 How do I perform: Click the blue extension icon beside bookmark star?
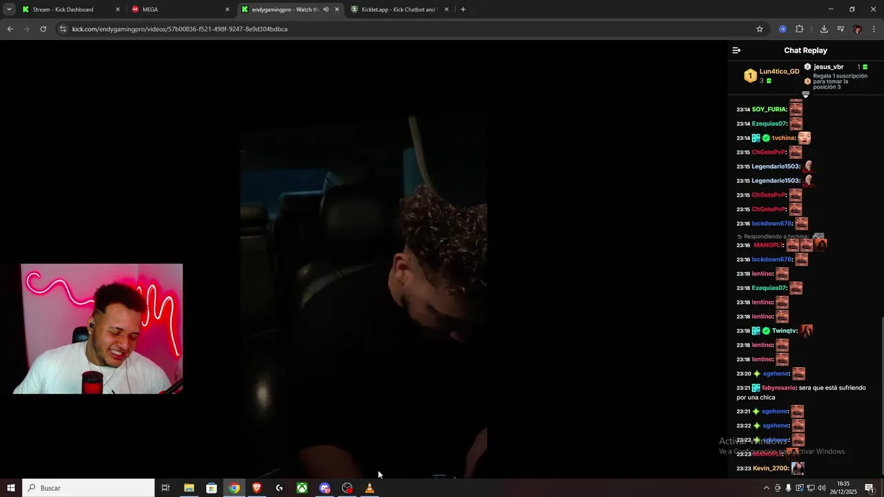782,29
